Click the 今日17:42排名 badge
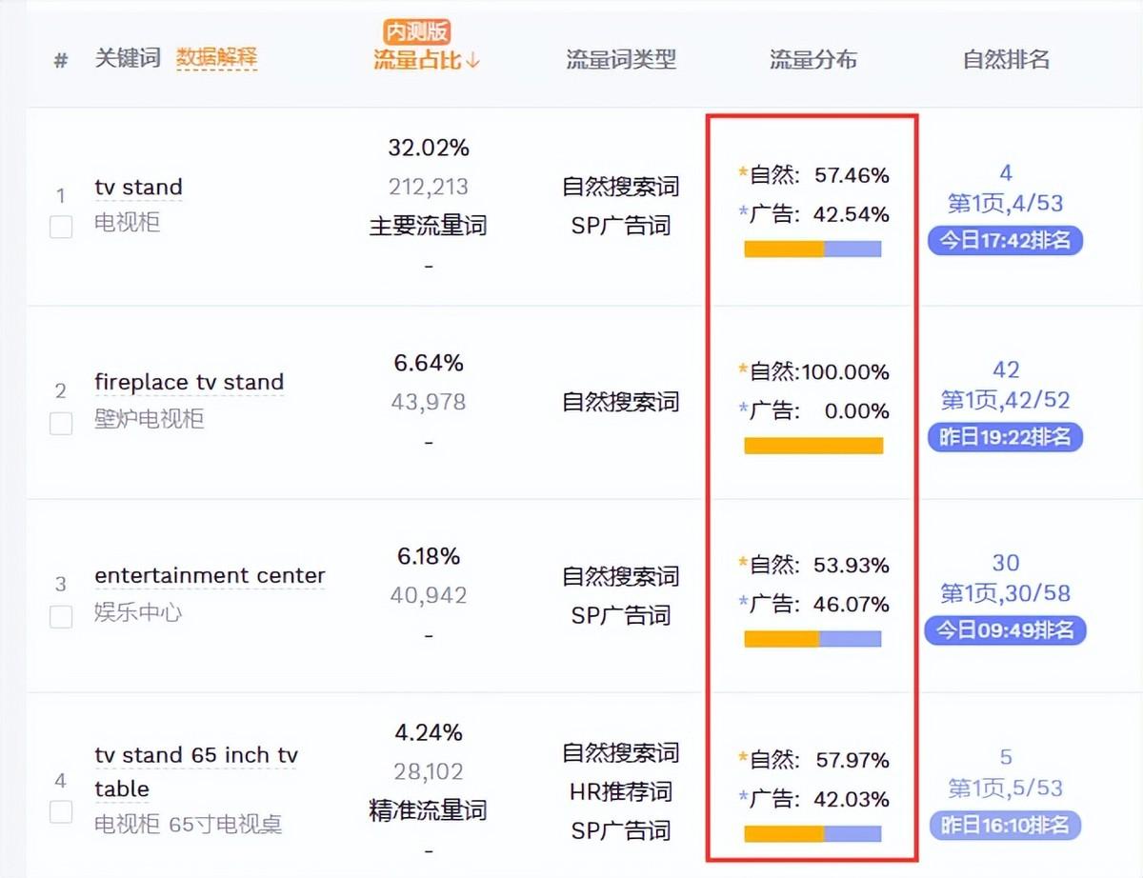Viewport: 1143px width, 878px height. pos(1005,241)
